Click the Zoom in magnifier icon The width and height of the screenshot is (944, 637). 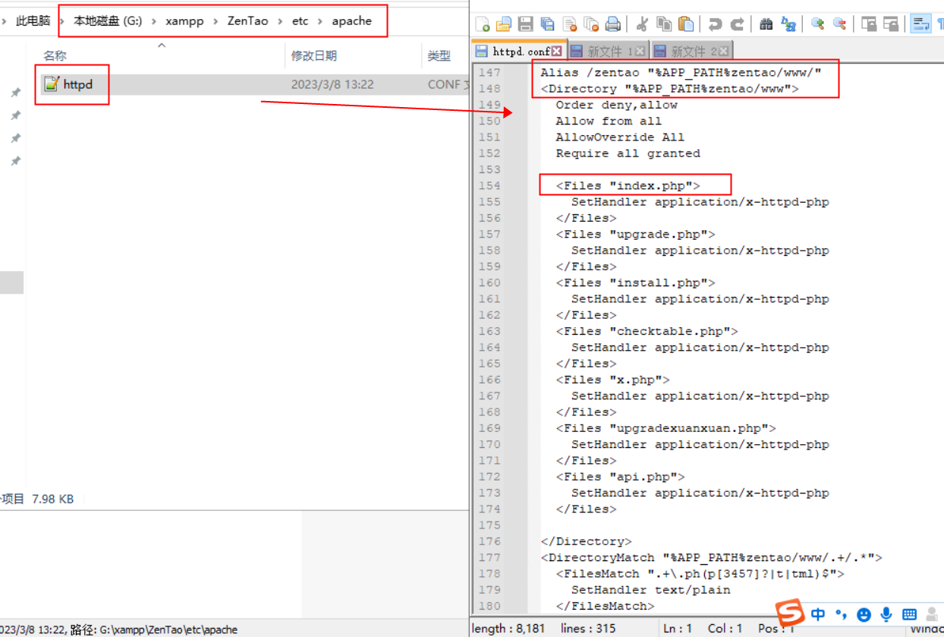coord(817,24)
